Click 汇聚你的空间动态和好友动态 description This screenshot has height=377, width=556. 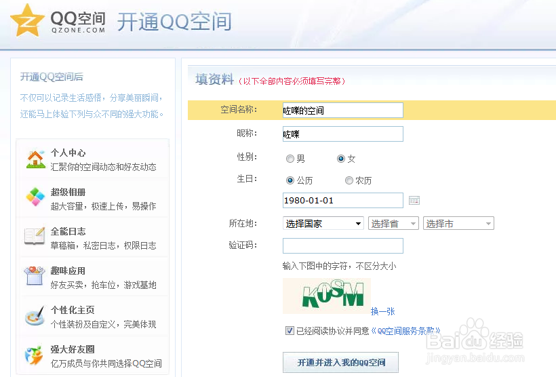[103, 167]
